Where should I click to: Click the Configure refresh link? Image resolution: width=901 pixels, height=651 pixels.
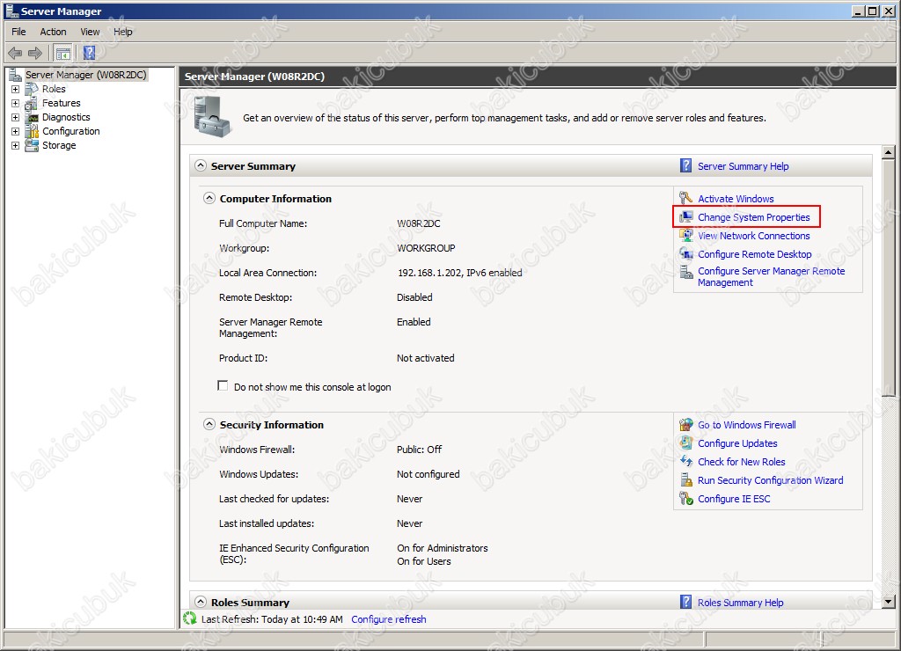(x=389, y=619)
